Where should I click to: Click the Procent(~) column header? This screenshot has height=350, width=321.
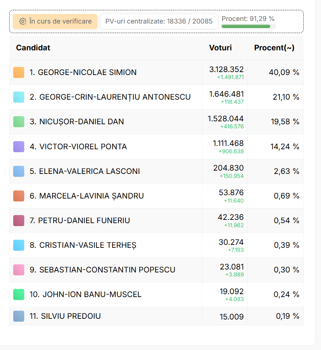click(274, 48)
